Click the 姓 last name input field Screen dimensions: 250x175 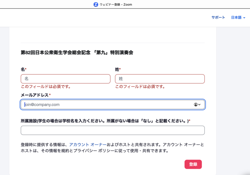coord(160,79)
